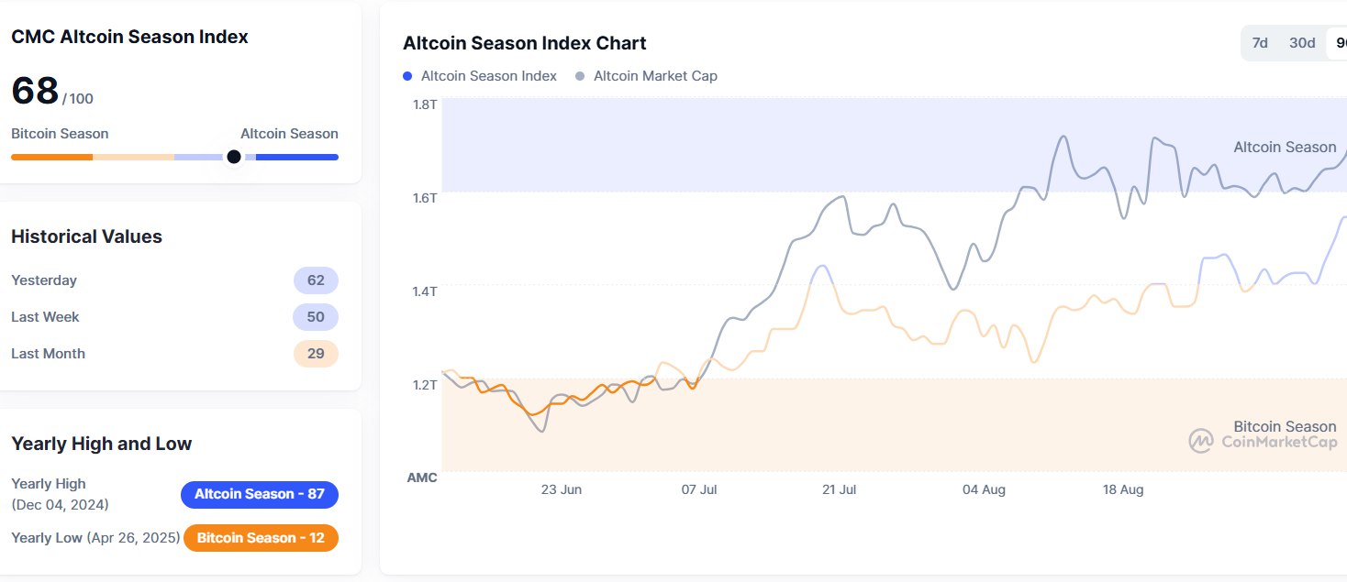Select the partially visible 90d range tab
Screen dimensions: 1347x582
pyautogui.click(x=1338, y=43)
